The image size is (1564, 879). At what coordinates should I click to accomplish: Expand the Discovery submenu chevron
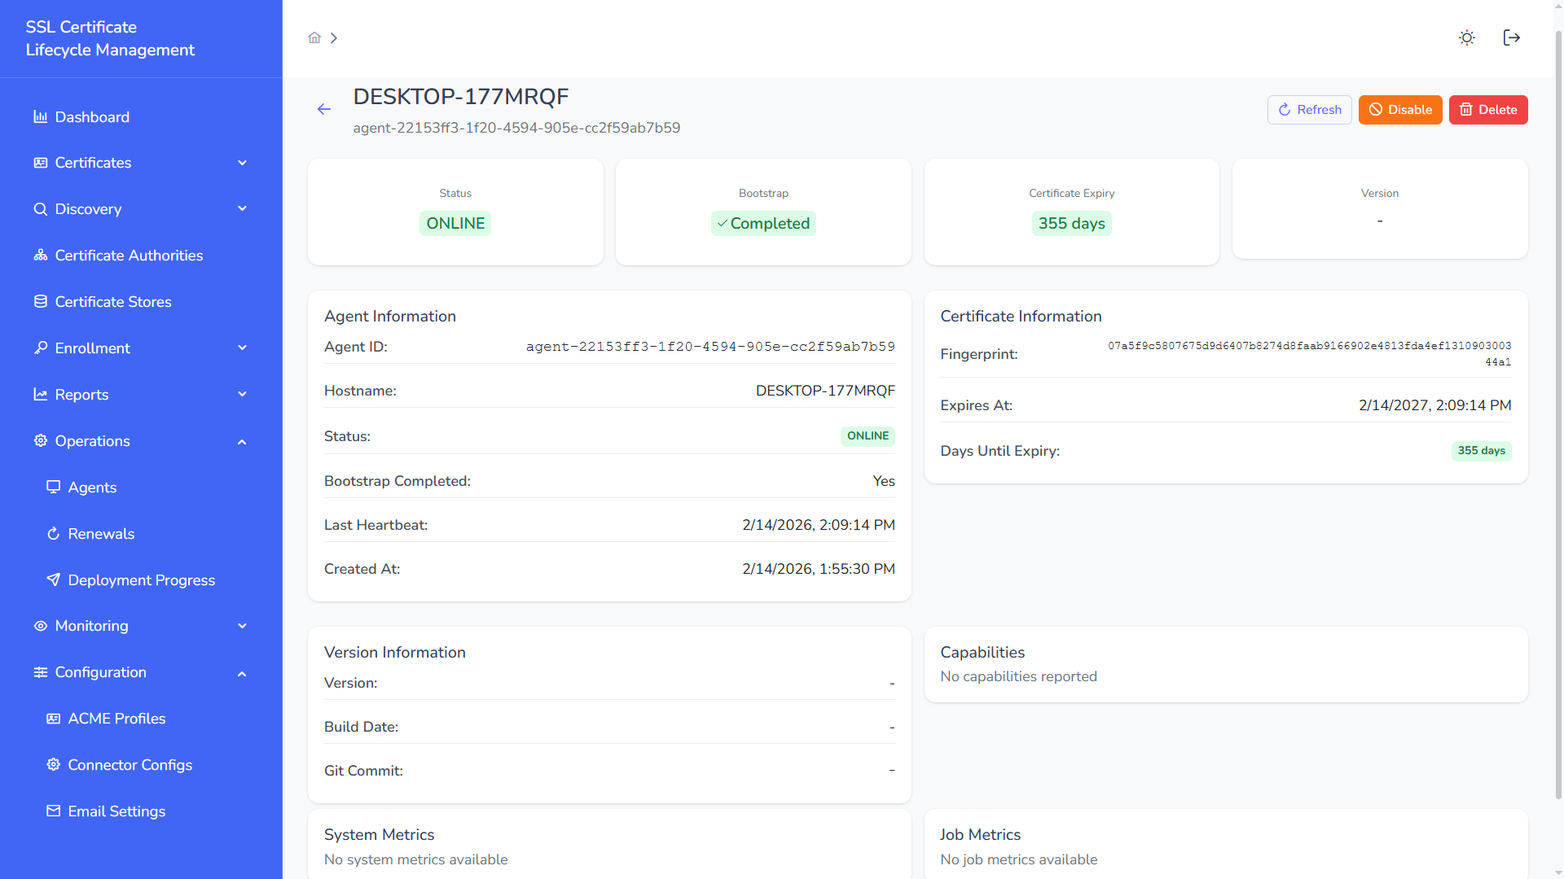click(x=242, y=208)
